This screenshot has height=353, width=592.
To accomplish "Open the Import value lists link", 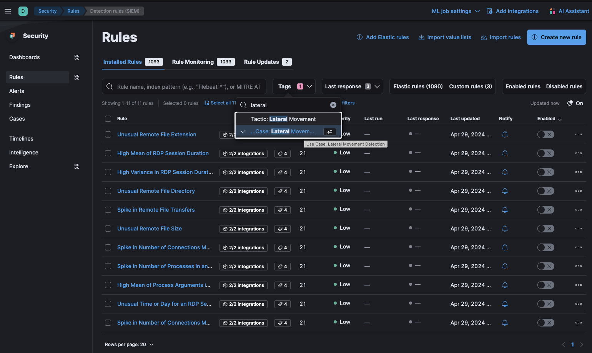I will (x=445, y=37).
